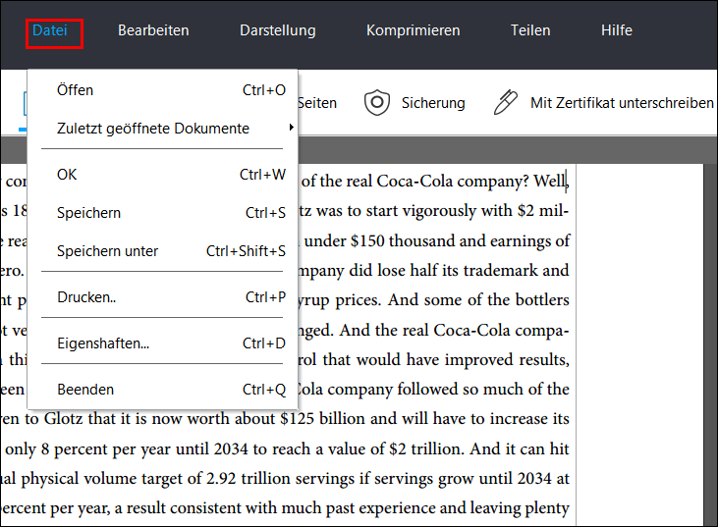The image size is (718, 527).
Task: Open the Bearbeiten menu
Action: 153,30
